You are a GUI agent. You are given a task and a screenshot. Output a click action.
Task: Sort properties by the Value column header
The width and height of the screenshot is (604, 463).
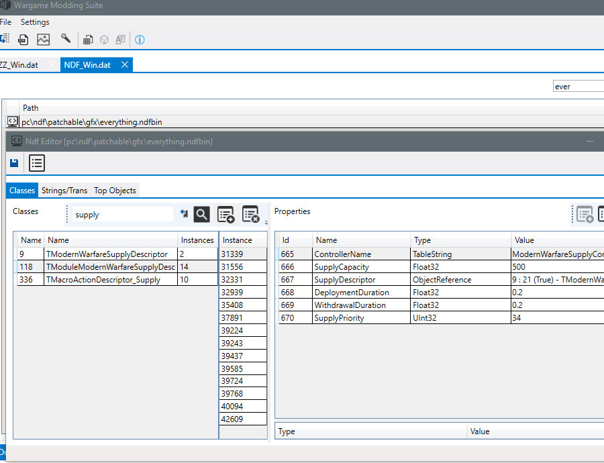click(558, 240)
